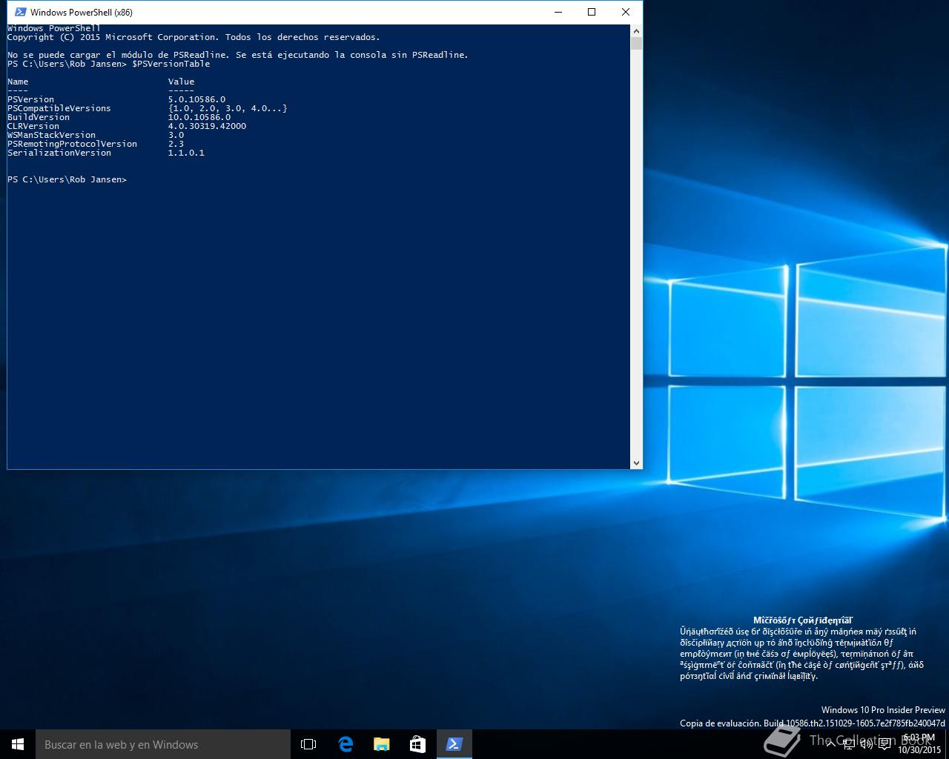949x759 pixels.
Task: Click the console vertical scrollbar thumb
Action: (x=636, y=44)
